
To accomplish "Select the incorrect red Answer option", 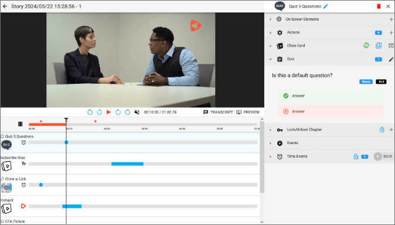I will click(x=331, y=111).
